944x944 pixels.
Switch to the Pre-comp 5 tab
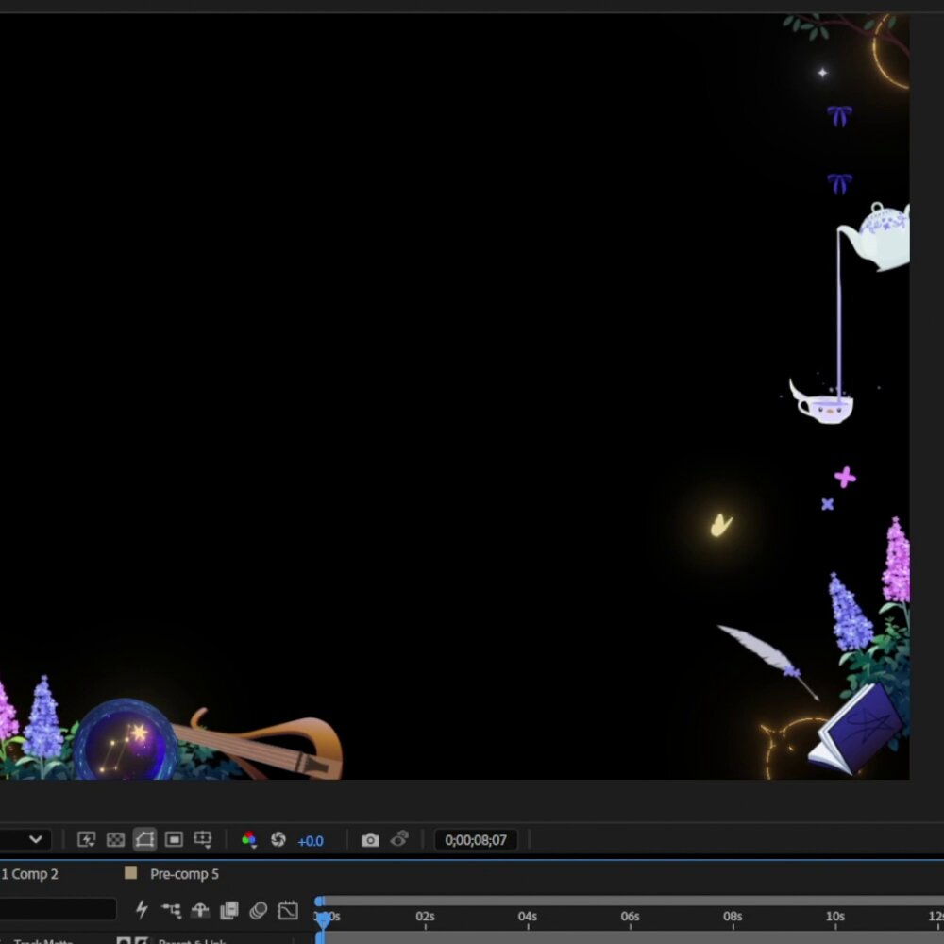tap(184, 874)
